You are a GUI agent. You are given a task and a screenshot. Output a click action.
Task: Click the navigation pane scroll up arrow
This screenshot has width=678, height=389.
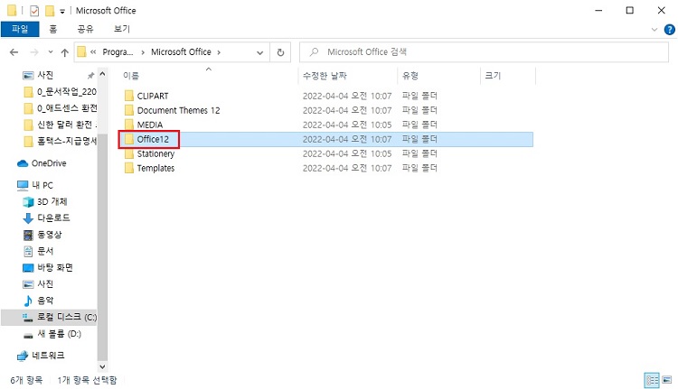click(102, 74)
